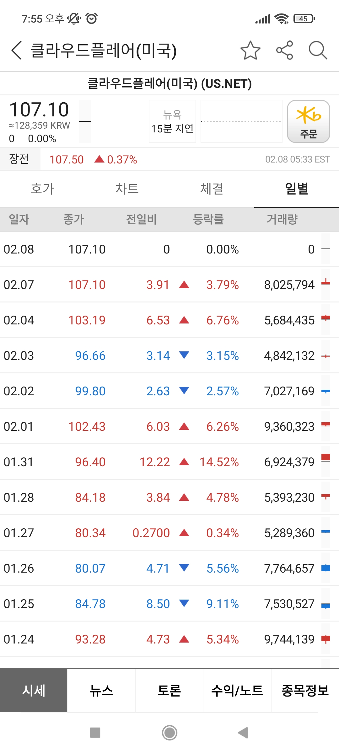Tap volume 7,530,527 on 01.25
Viewport: 339px width, 753px height.
[x=289, y=604]
